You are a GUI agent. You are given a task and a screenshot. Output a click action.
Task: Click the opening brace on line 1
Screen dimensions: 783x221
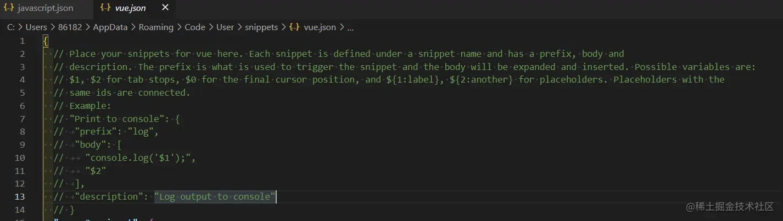point(46,41)
